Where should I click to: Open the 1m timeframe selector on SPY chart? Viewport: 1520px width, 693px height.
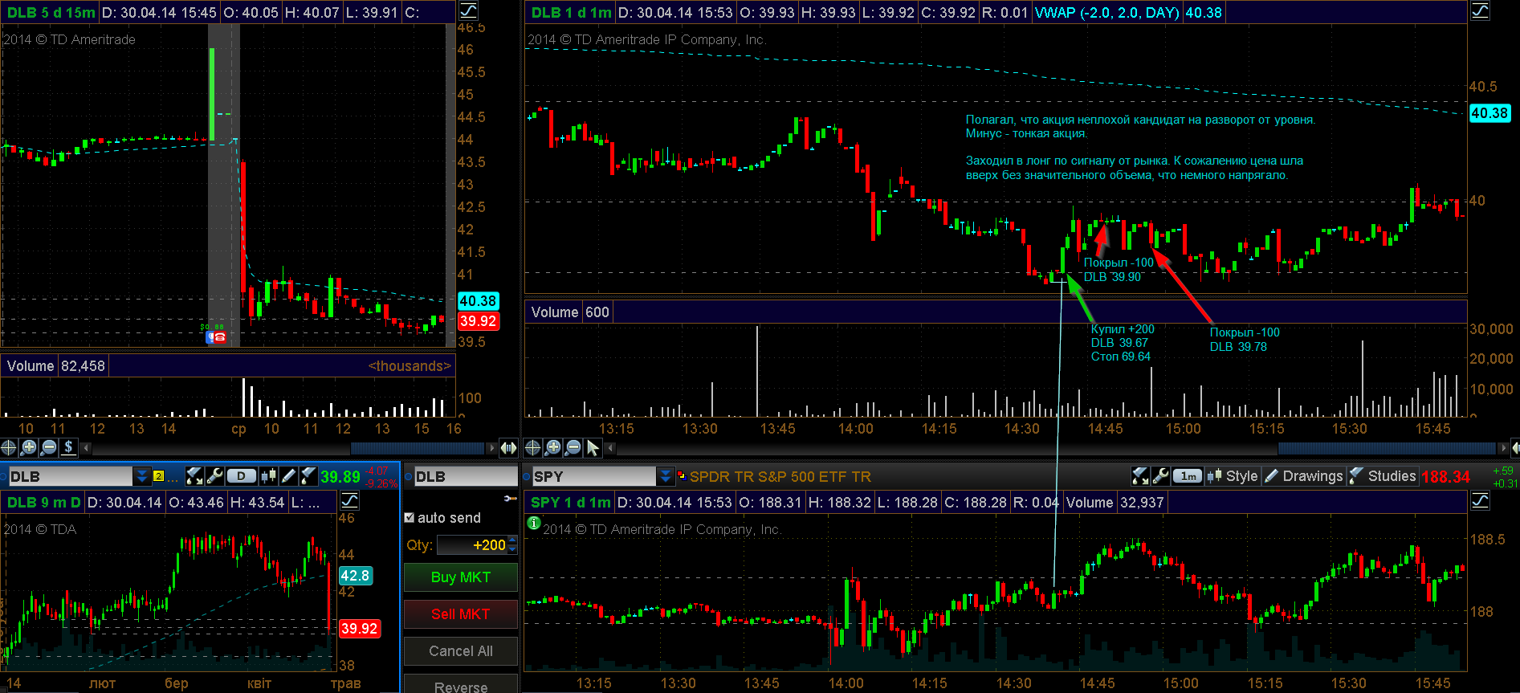(1188, 476)
